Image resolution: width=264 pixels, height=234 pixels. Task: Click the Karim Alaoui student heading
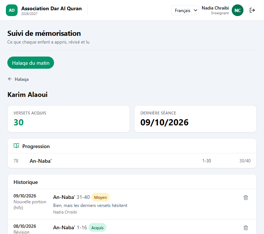click(x=27, y=94)
